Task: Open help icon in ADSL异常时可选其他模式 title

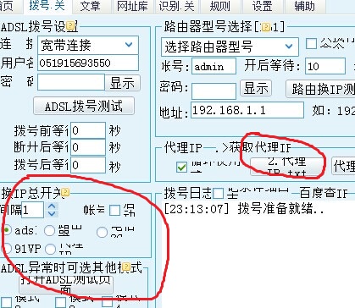Action: [126, 267]
